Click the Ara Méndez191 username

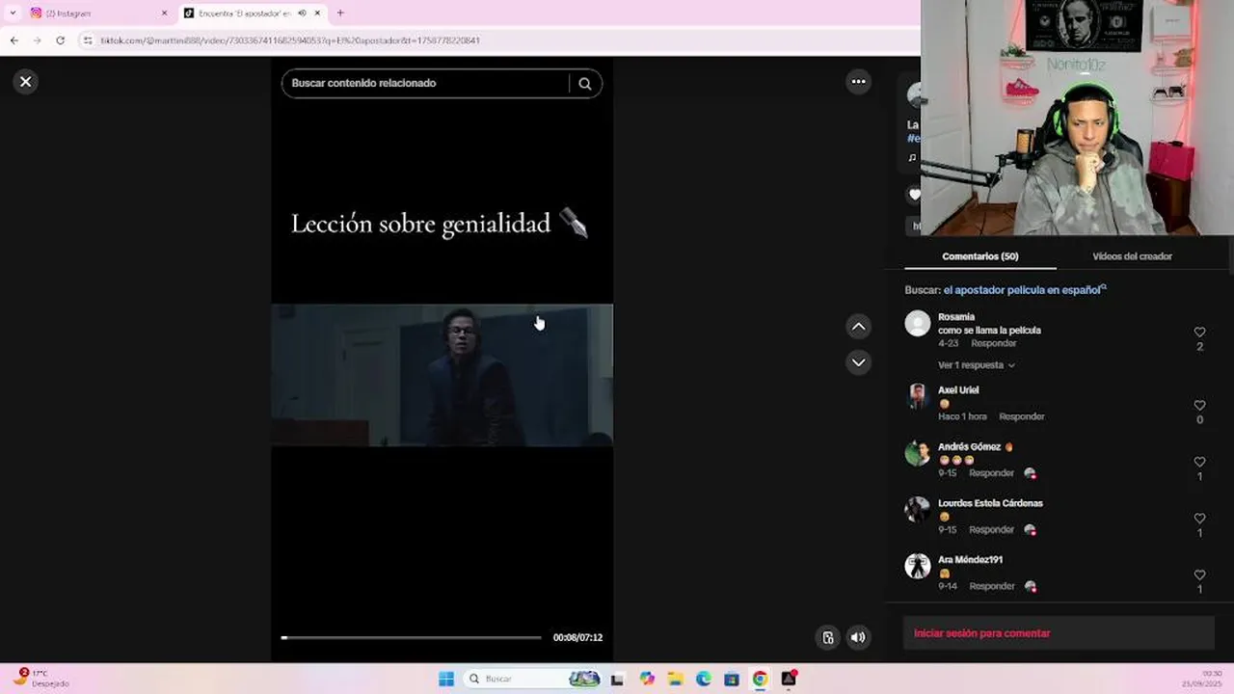coord(970,560)
